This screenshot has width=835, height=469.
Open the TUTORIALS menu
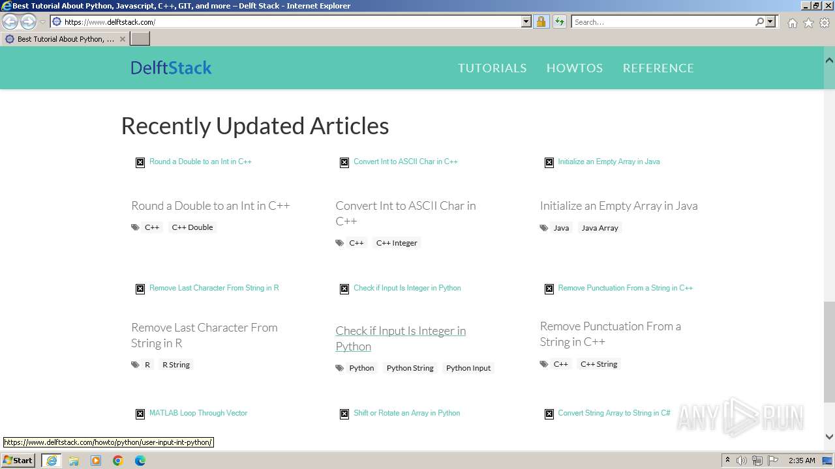[x=492, y=68]
